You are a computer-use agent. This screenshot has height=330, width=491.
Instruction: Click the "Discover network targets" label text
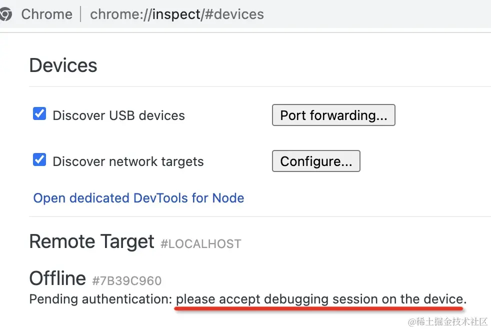click(128, 161)
